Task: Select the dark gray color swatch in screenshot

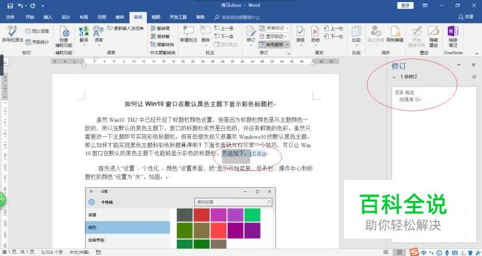Action: coord(185,215)
